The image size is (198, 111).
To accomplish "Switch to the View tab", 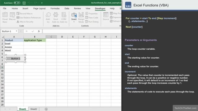I will click(88, 8).
